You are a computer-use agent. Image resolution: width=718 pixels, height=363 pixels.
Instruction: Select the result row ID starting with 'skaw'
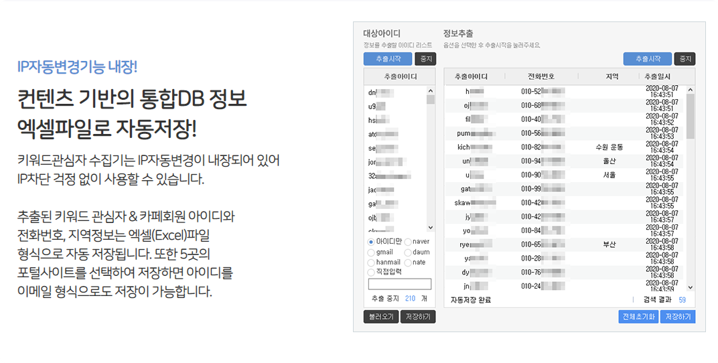[475, 203]
